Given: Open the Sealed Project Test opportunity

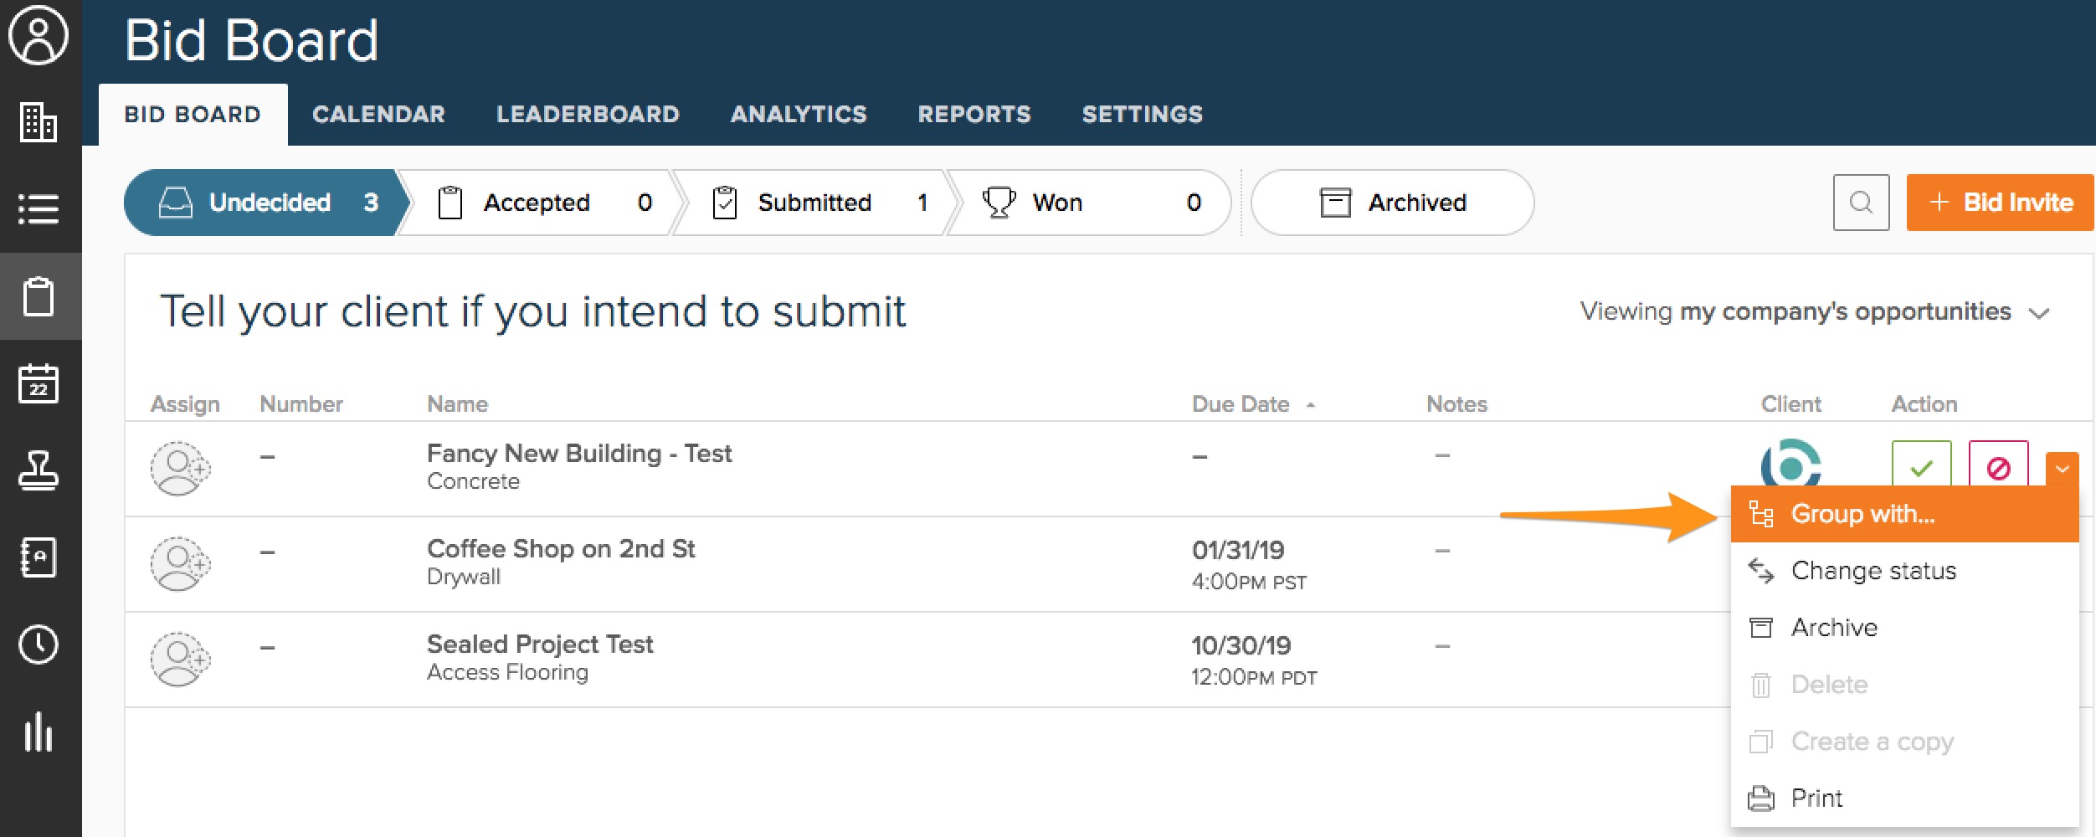Looking at the screenshot, I should [539, 644].
